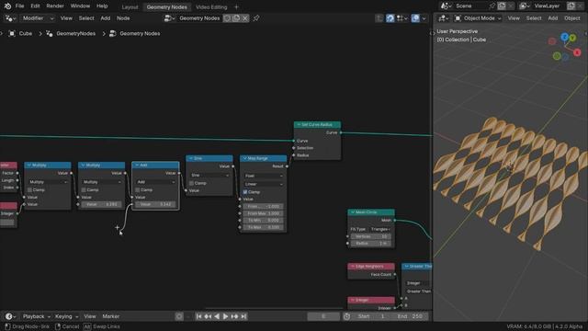Click the go-to-parent node tree icon

tap(379, 18)
